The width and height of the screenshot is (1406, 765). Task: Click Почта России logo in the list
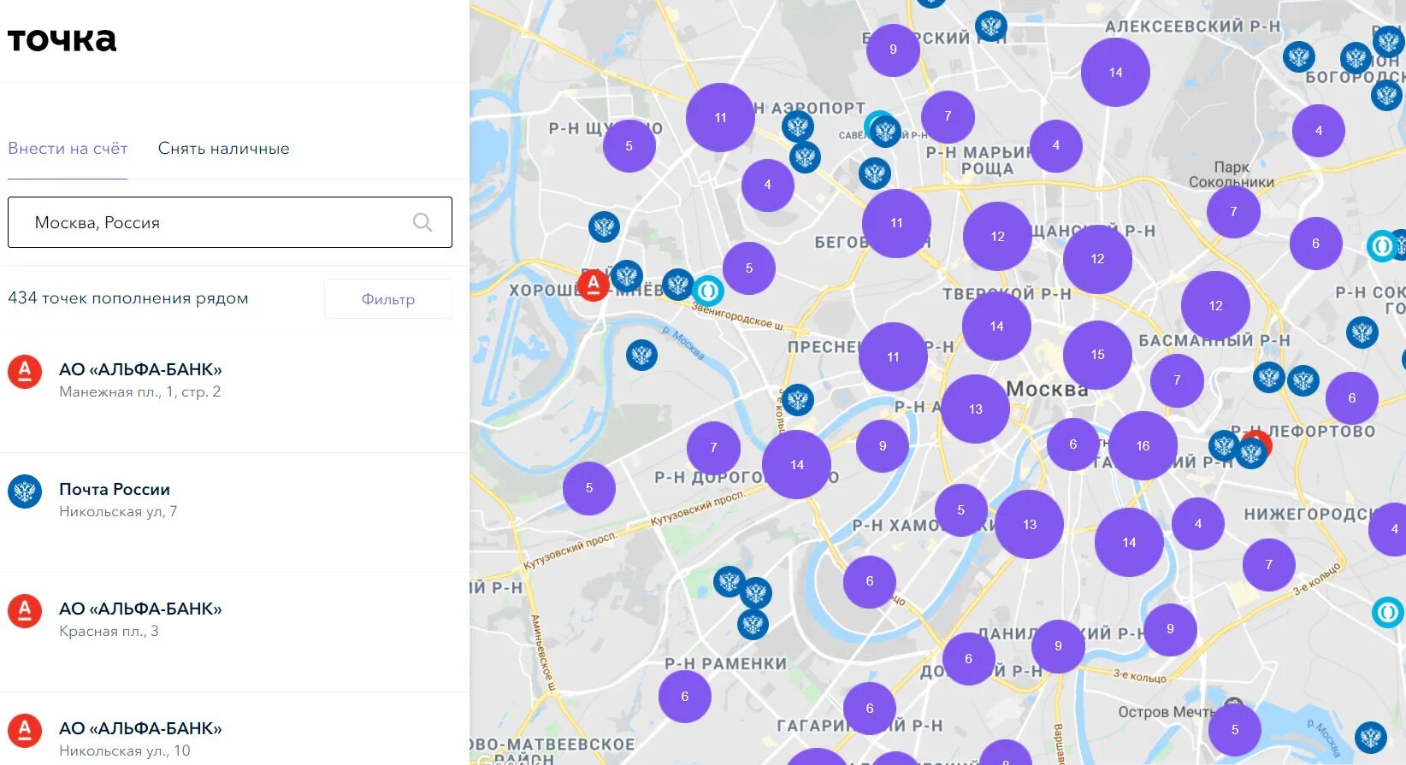coord(25,491)
